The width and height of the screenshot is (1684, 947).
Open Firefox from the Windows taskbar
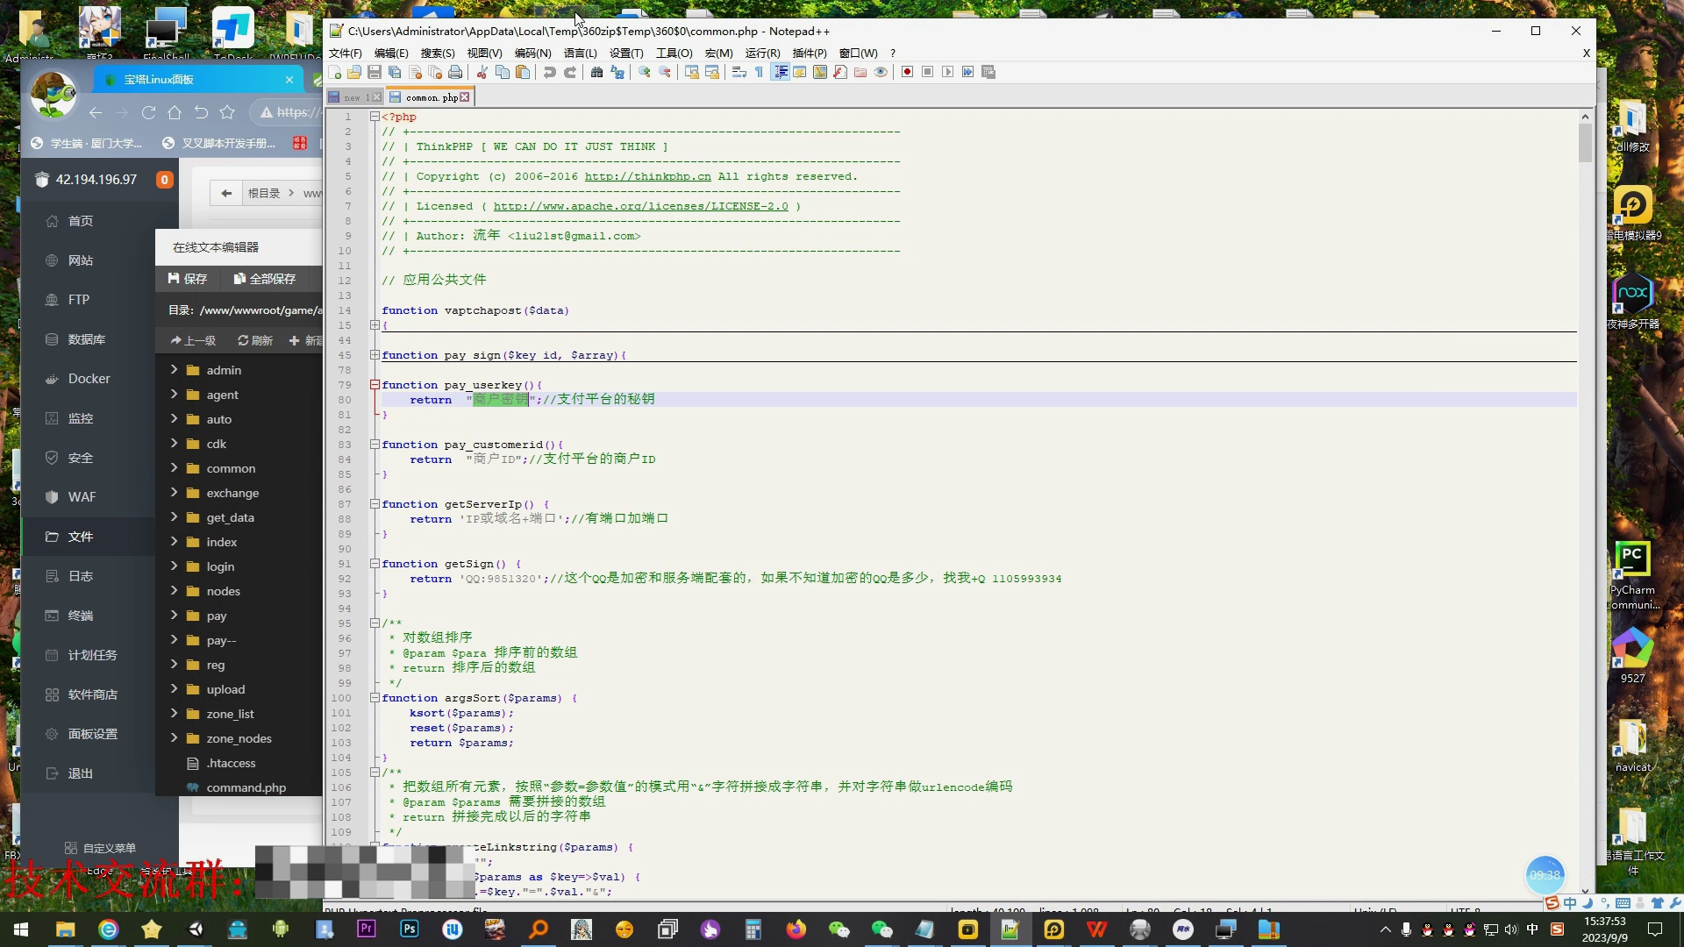pyautogui.click(x=796, y=929)
